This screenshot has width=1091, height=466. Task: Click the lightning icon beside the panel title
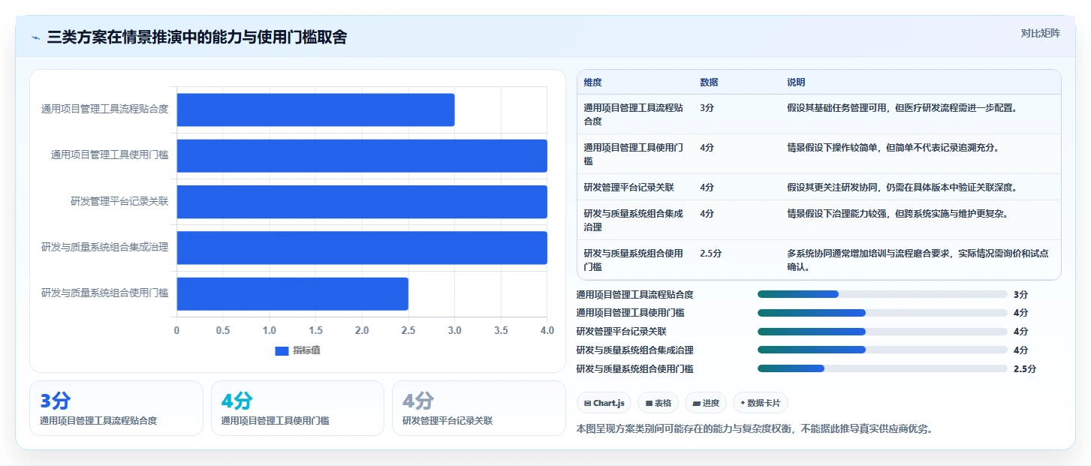tap(36, 38)
